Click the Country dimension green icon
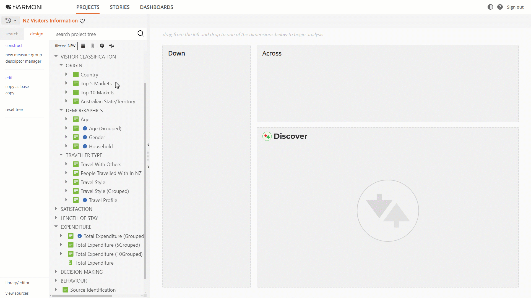Screen dimensions: 531x298 (76, 74)
